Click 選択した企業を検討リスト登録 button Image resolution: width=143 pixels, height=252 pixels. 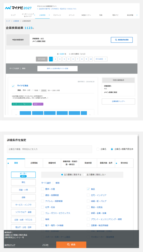(x=57, y=69)
